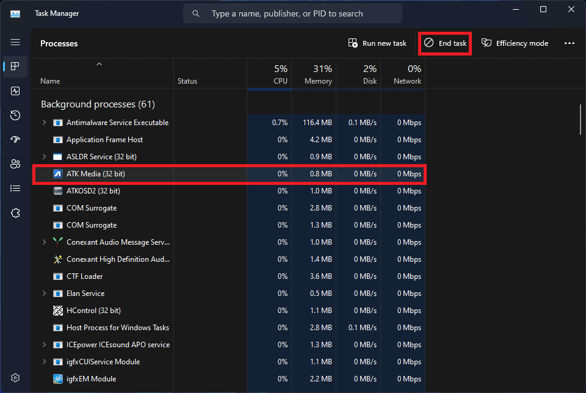
Task: Expand Antimalware Service Executable process
Action: click(x=44, y=123)
